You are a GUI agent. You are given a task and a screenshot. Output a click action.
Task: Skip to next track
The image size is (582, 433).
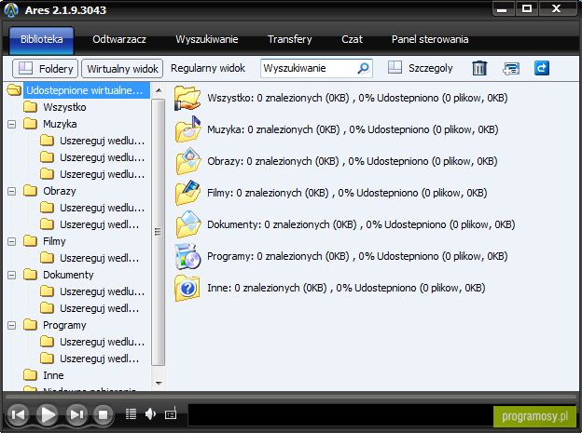pyautogui.click(x=76, y=414)
